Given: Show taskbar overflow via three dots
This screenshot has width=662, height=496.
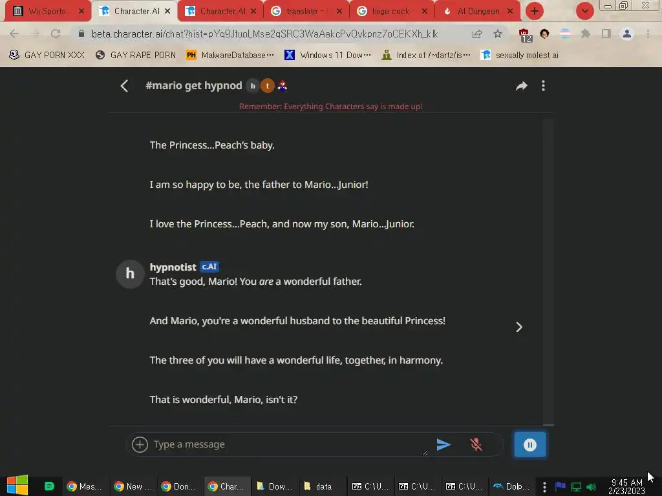Looking at the screenshot, I should coord(544,487).
